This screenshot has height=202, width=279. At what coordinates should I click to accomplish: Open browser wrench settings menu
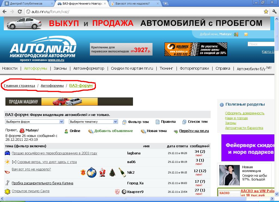(x=274, y=12)
